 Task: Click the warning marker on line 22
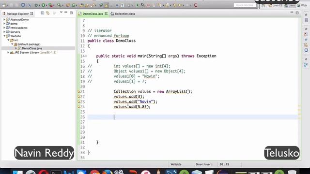[79, 97]
